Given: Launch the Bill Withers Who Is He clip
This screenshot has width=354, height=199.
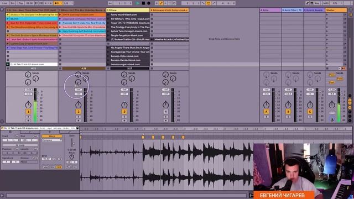Looking at the screenshot, I should coord(108,19).
